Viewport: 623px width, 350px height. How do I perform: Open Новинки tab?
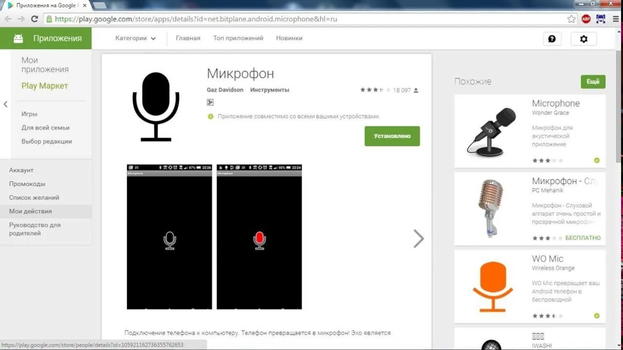tap(289, 38)
